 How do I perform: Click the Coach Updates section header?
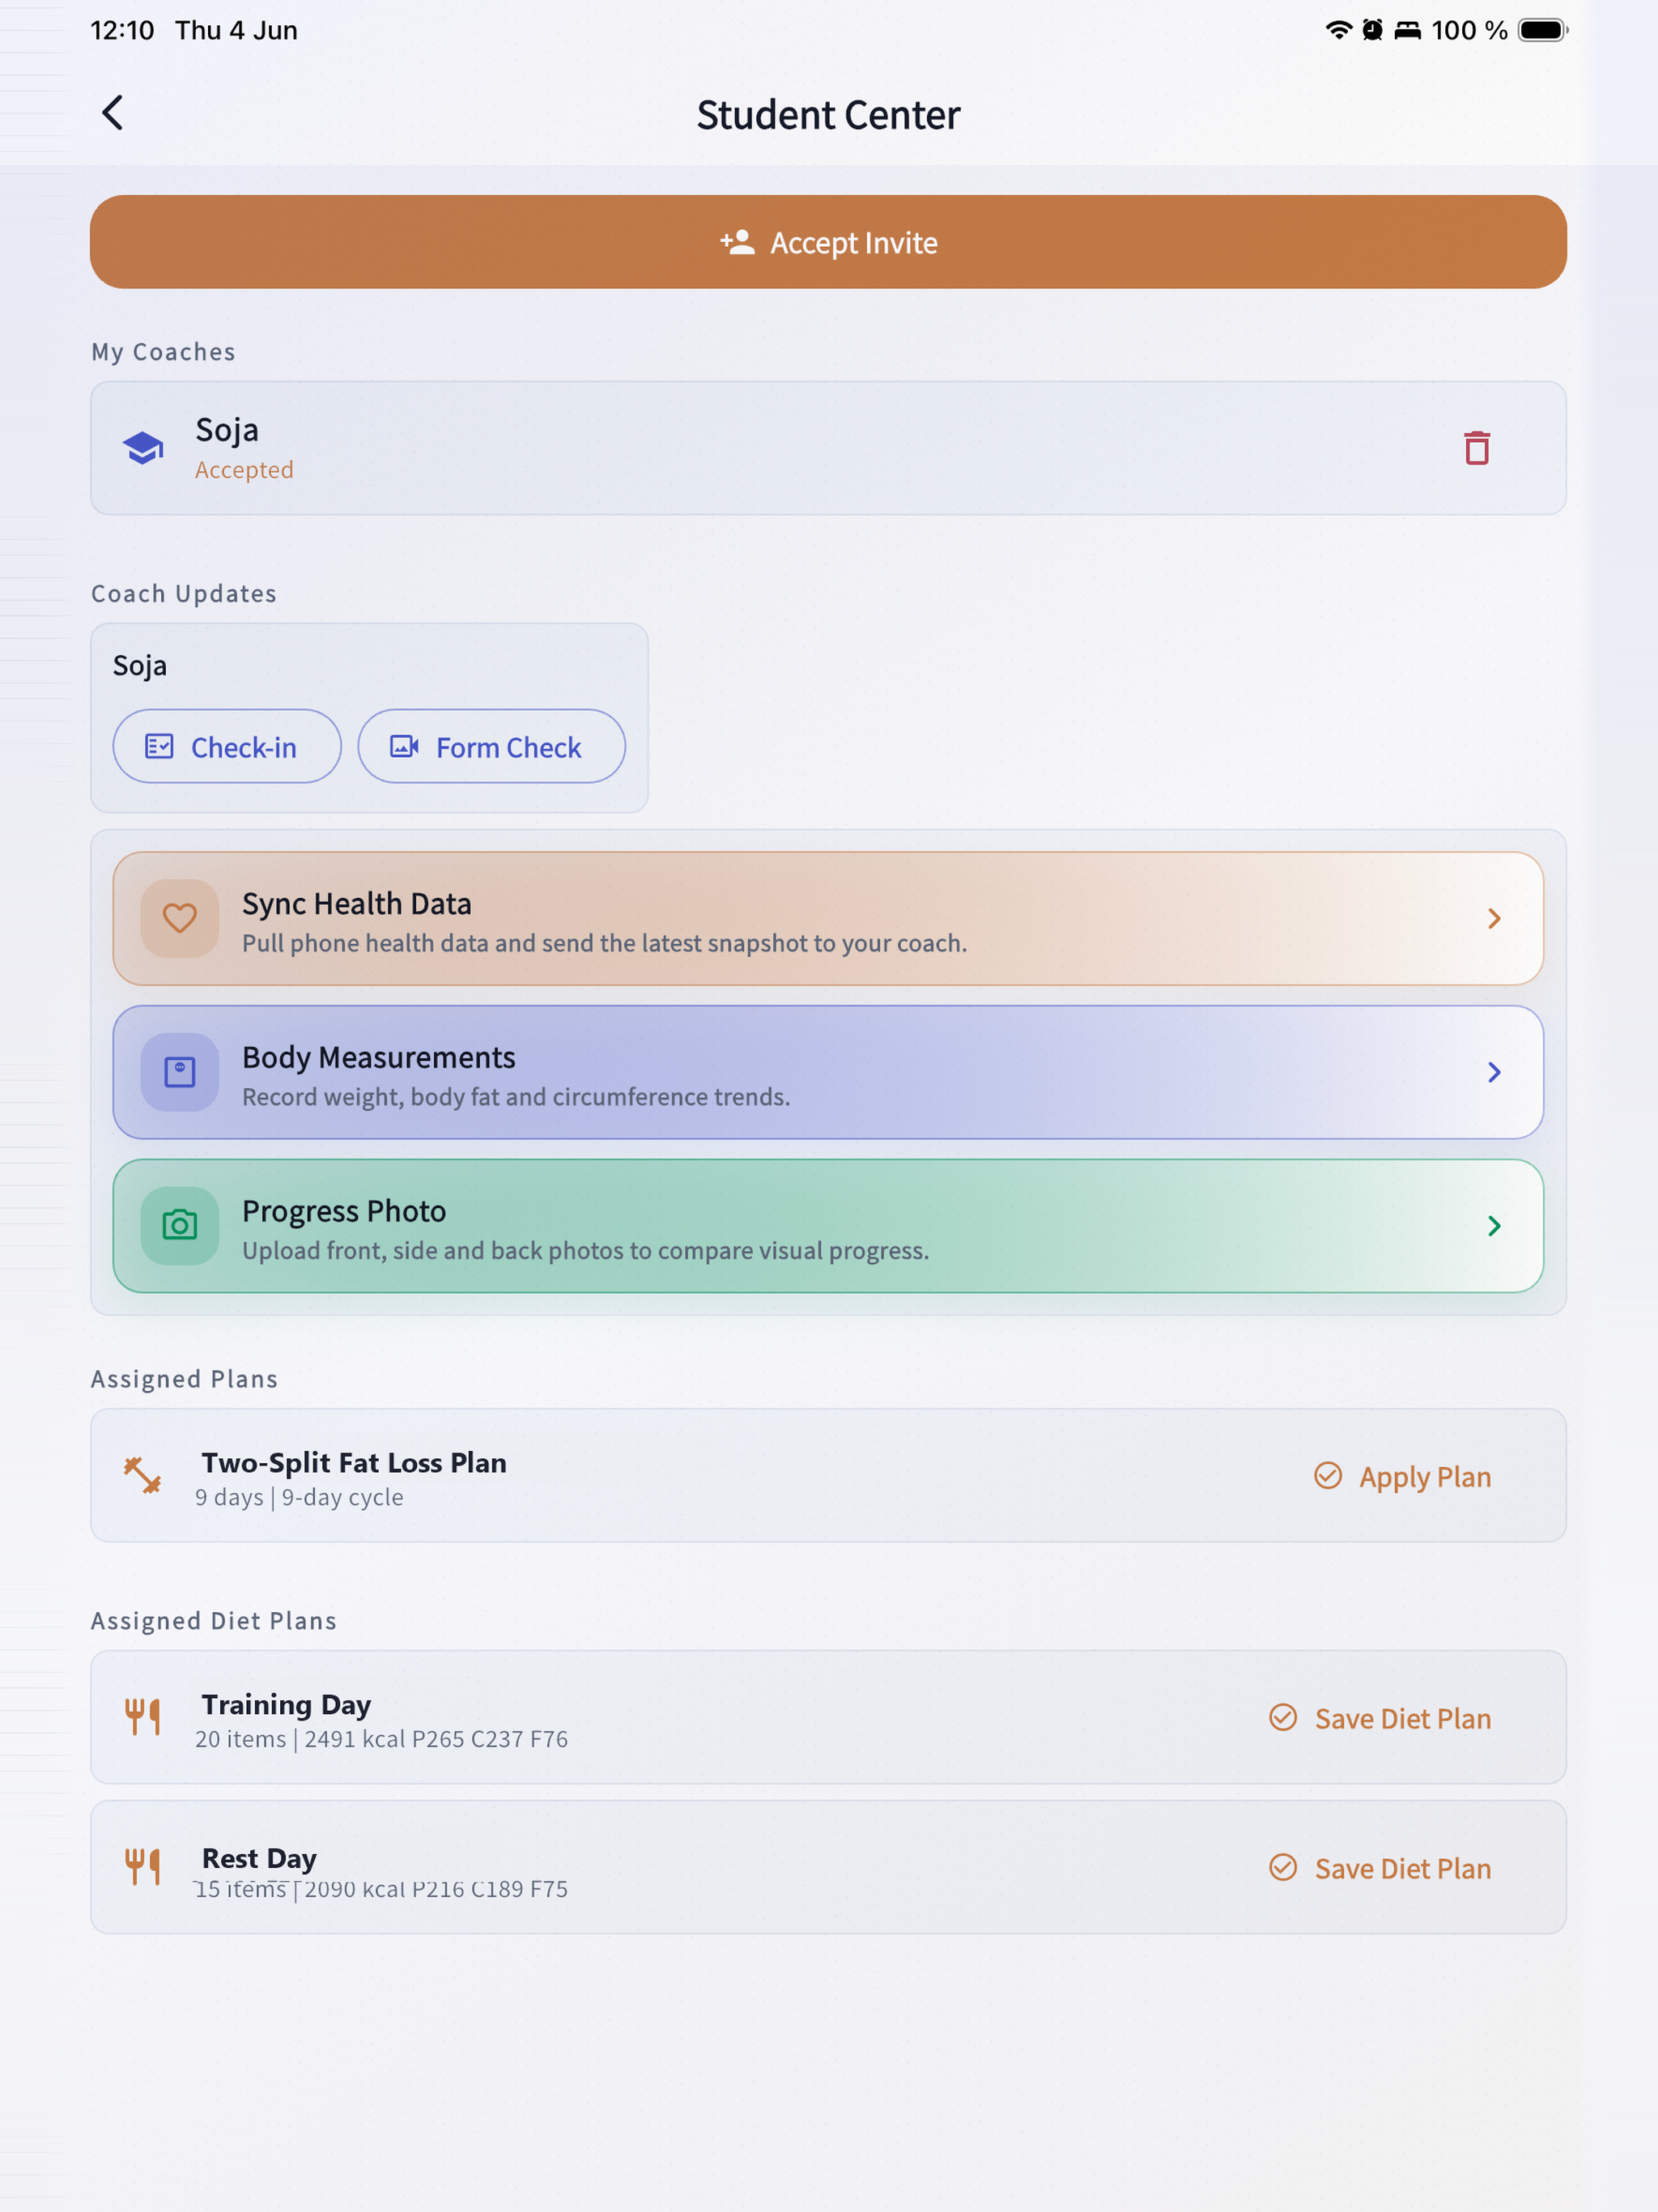184,593
